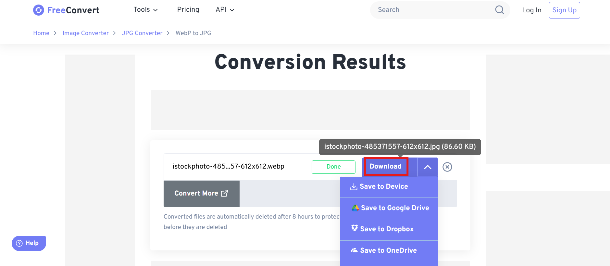This screenshot has height=266, width=610.
Task: Expand the API dropdown menu
Action: pyautogui.click(x=225, y=10)
